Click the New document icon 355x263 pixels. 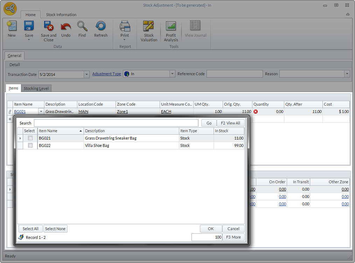[x=12, y=27]
